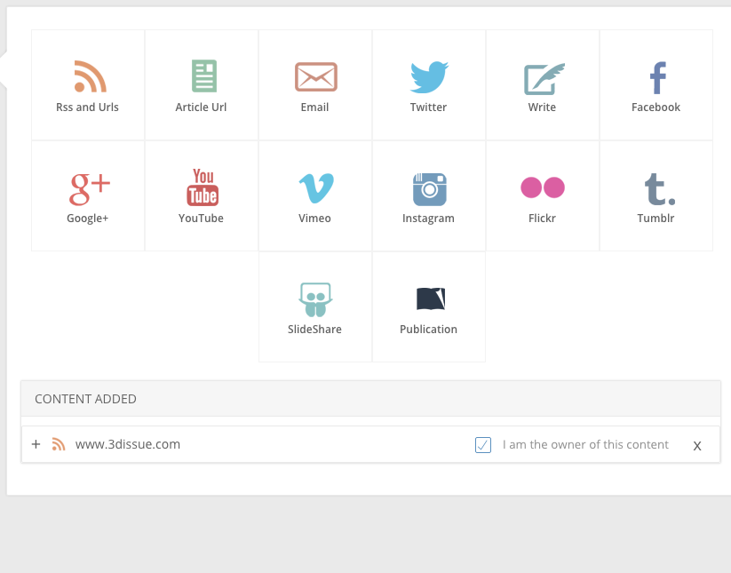Image resolution: width=731 pixels, height=573 pixels.
Task: Open the SlideShare source tile
Action: click(315, 306)
